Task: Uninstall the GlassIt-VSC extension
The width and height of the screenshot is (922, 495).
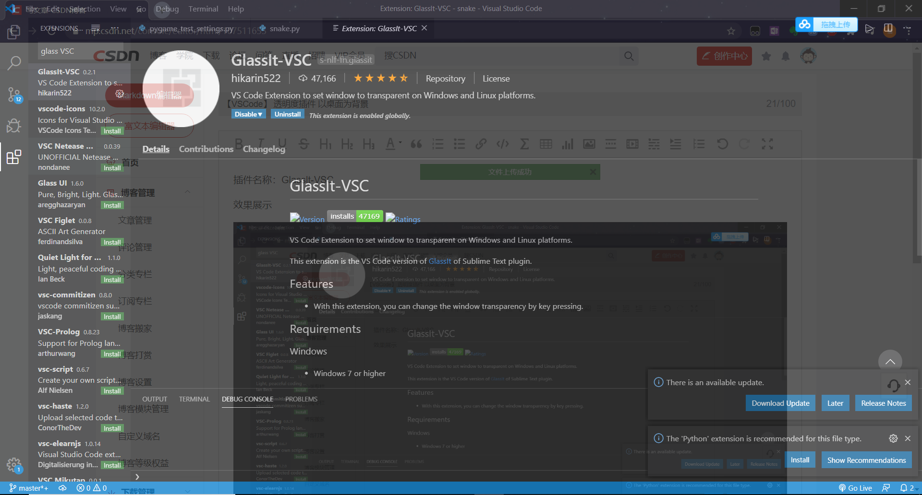Action: [287, 114]
